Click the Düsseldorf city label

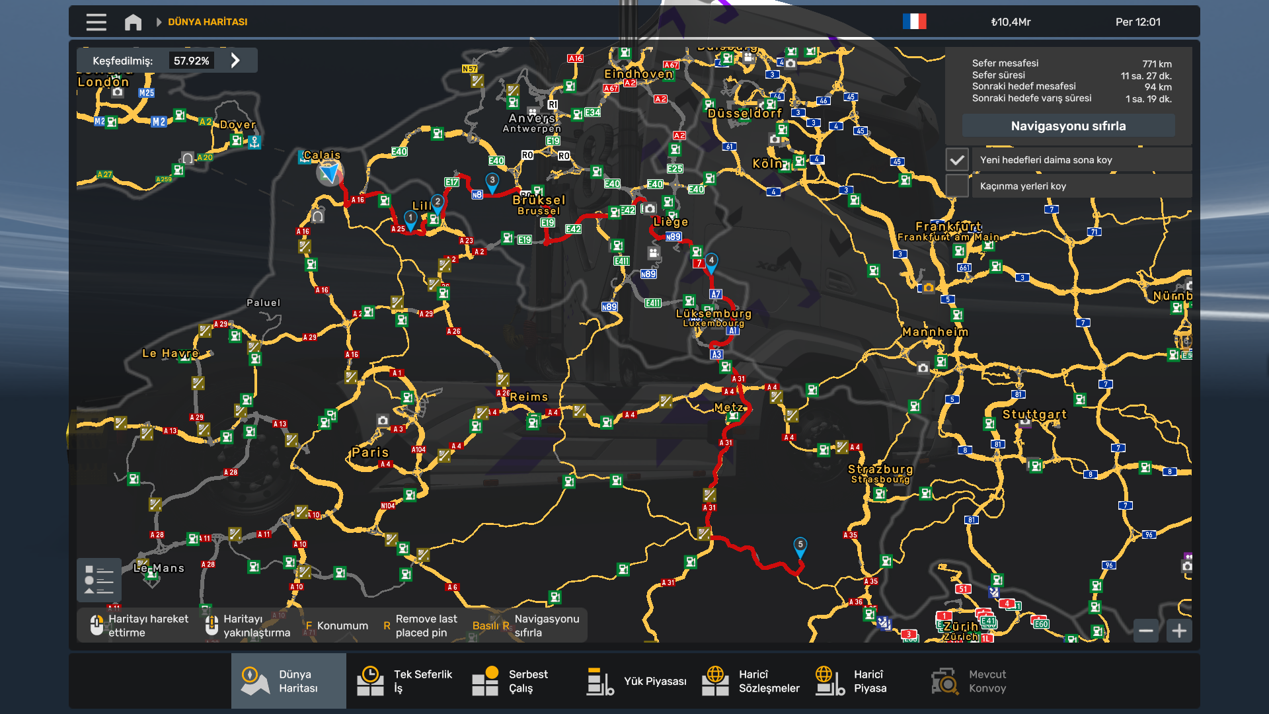tap(745, 113)
